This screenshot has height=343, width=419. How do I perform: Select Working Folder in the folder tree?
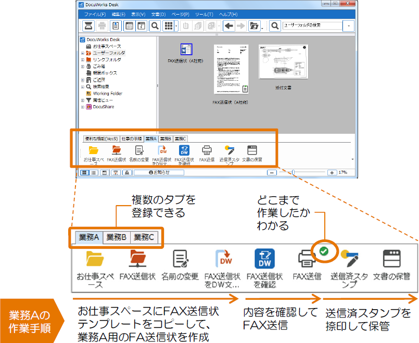click(107, 94)
